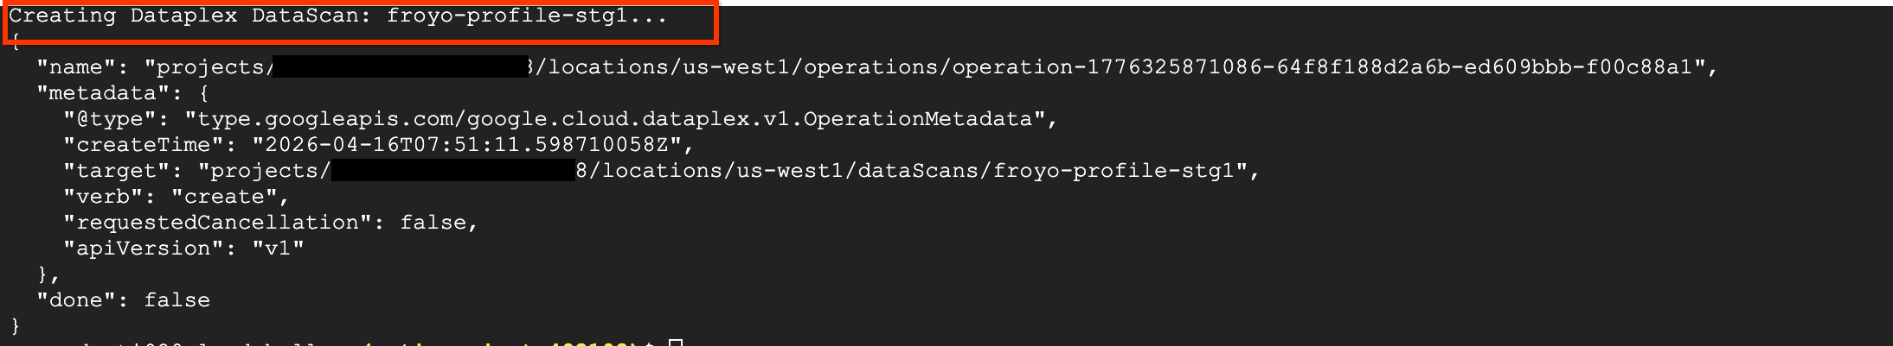
Task: Click the terminal cursor at the prompt
Action: (676, 343)
